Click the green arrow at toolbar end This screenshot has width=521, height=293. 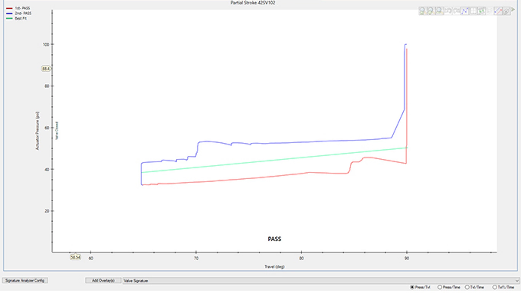(513, 9)
